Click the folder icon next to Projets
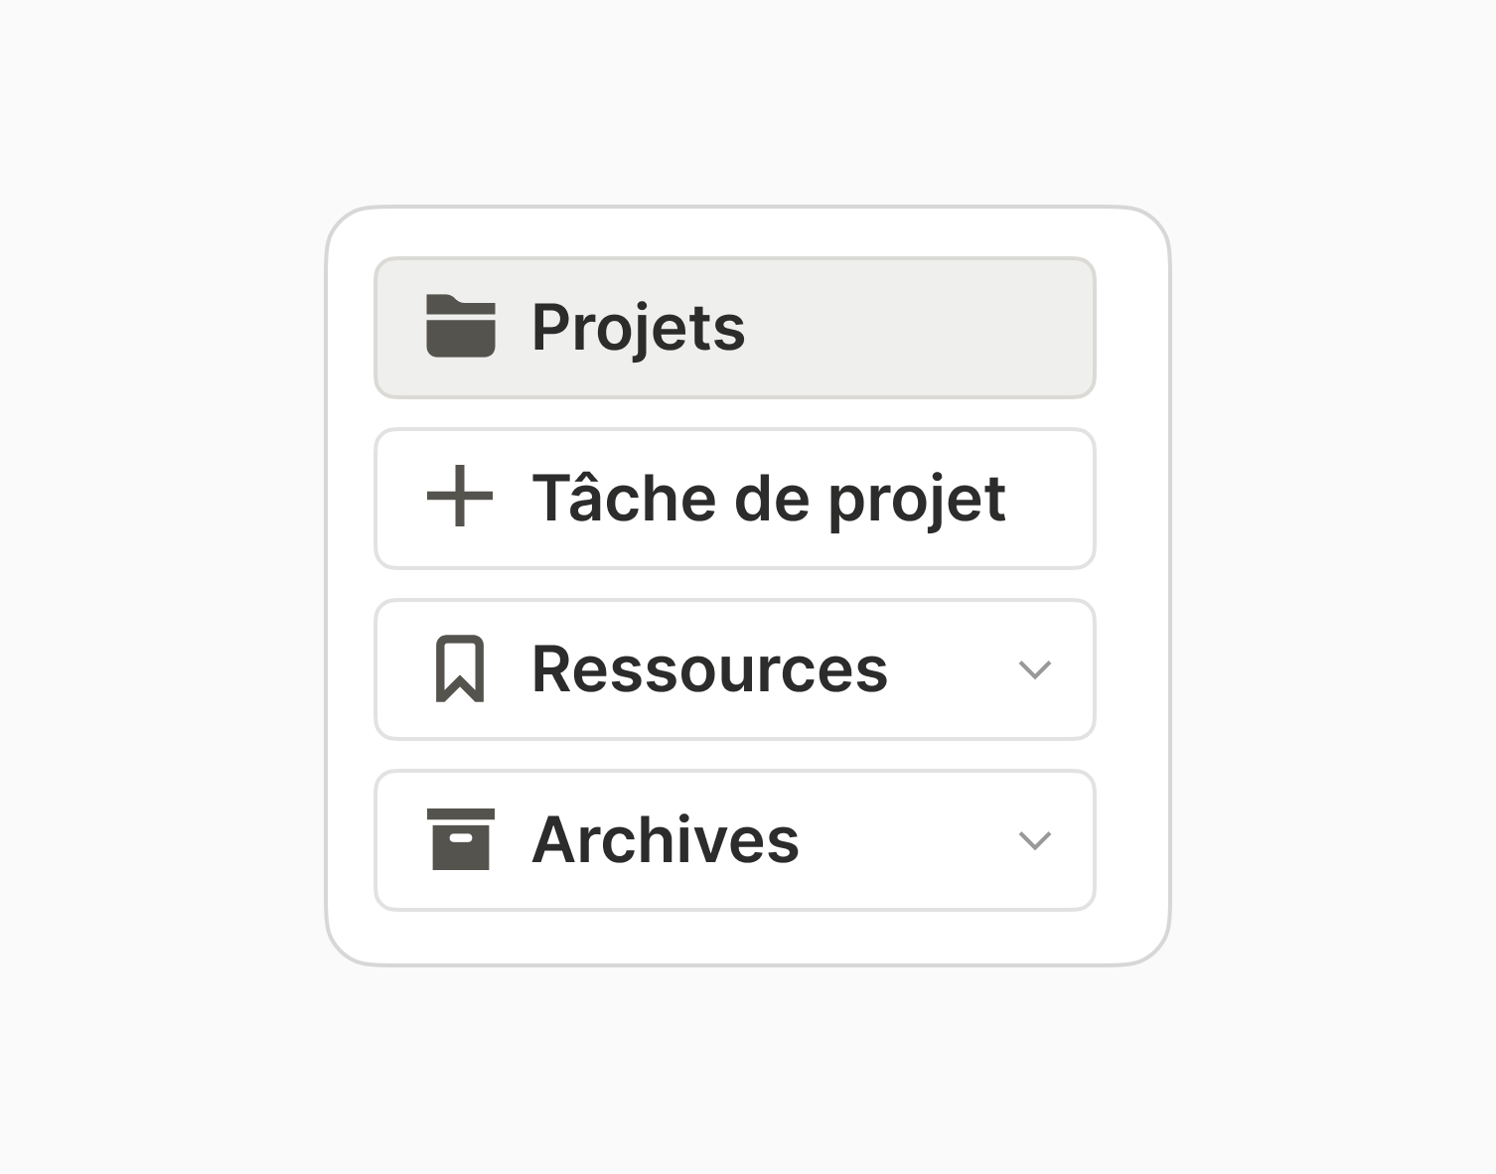 (459, 326)
